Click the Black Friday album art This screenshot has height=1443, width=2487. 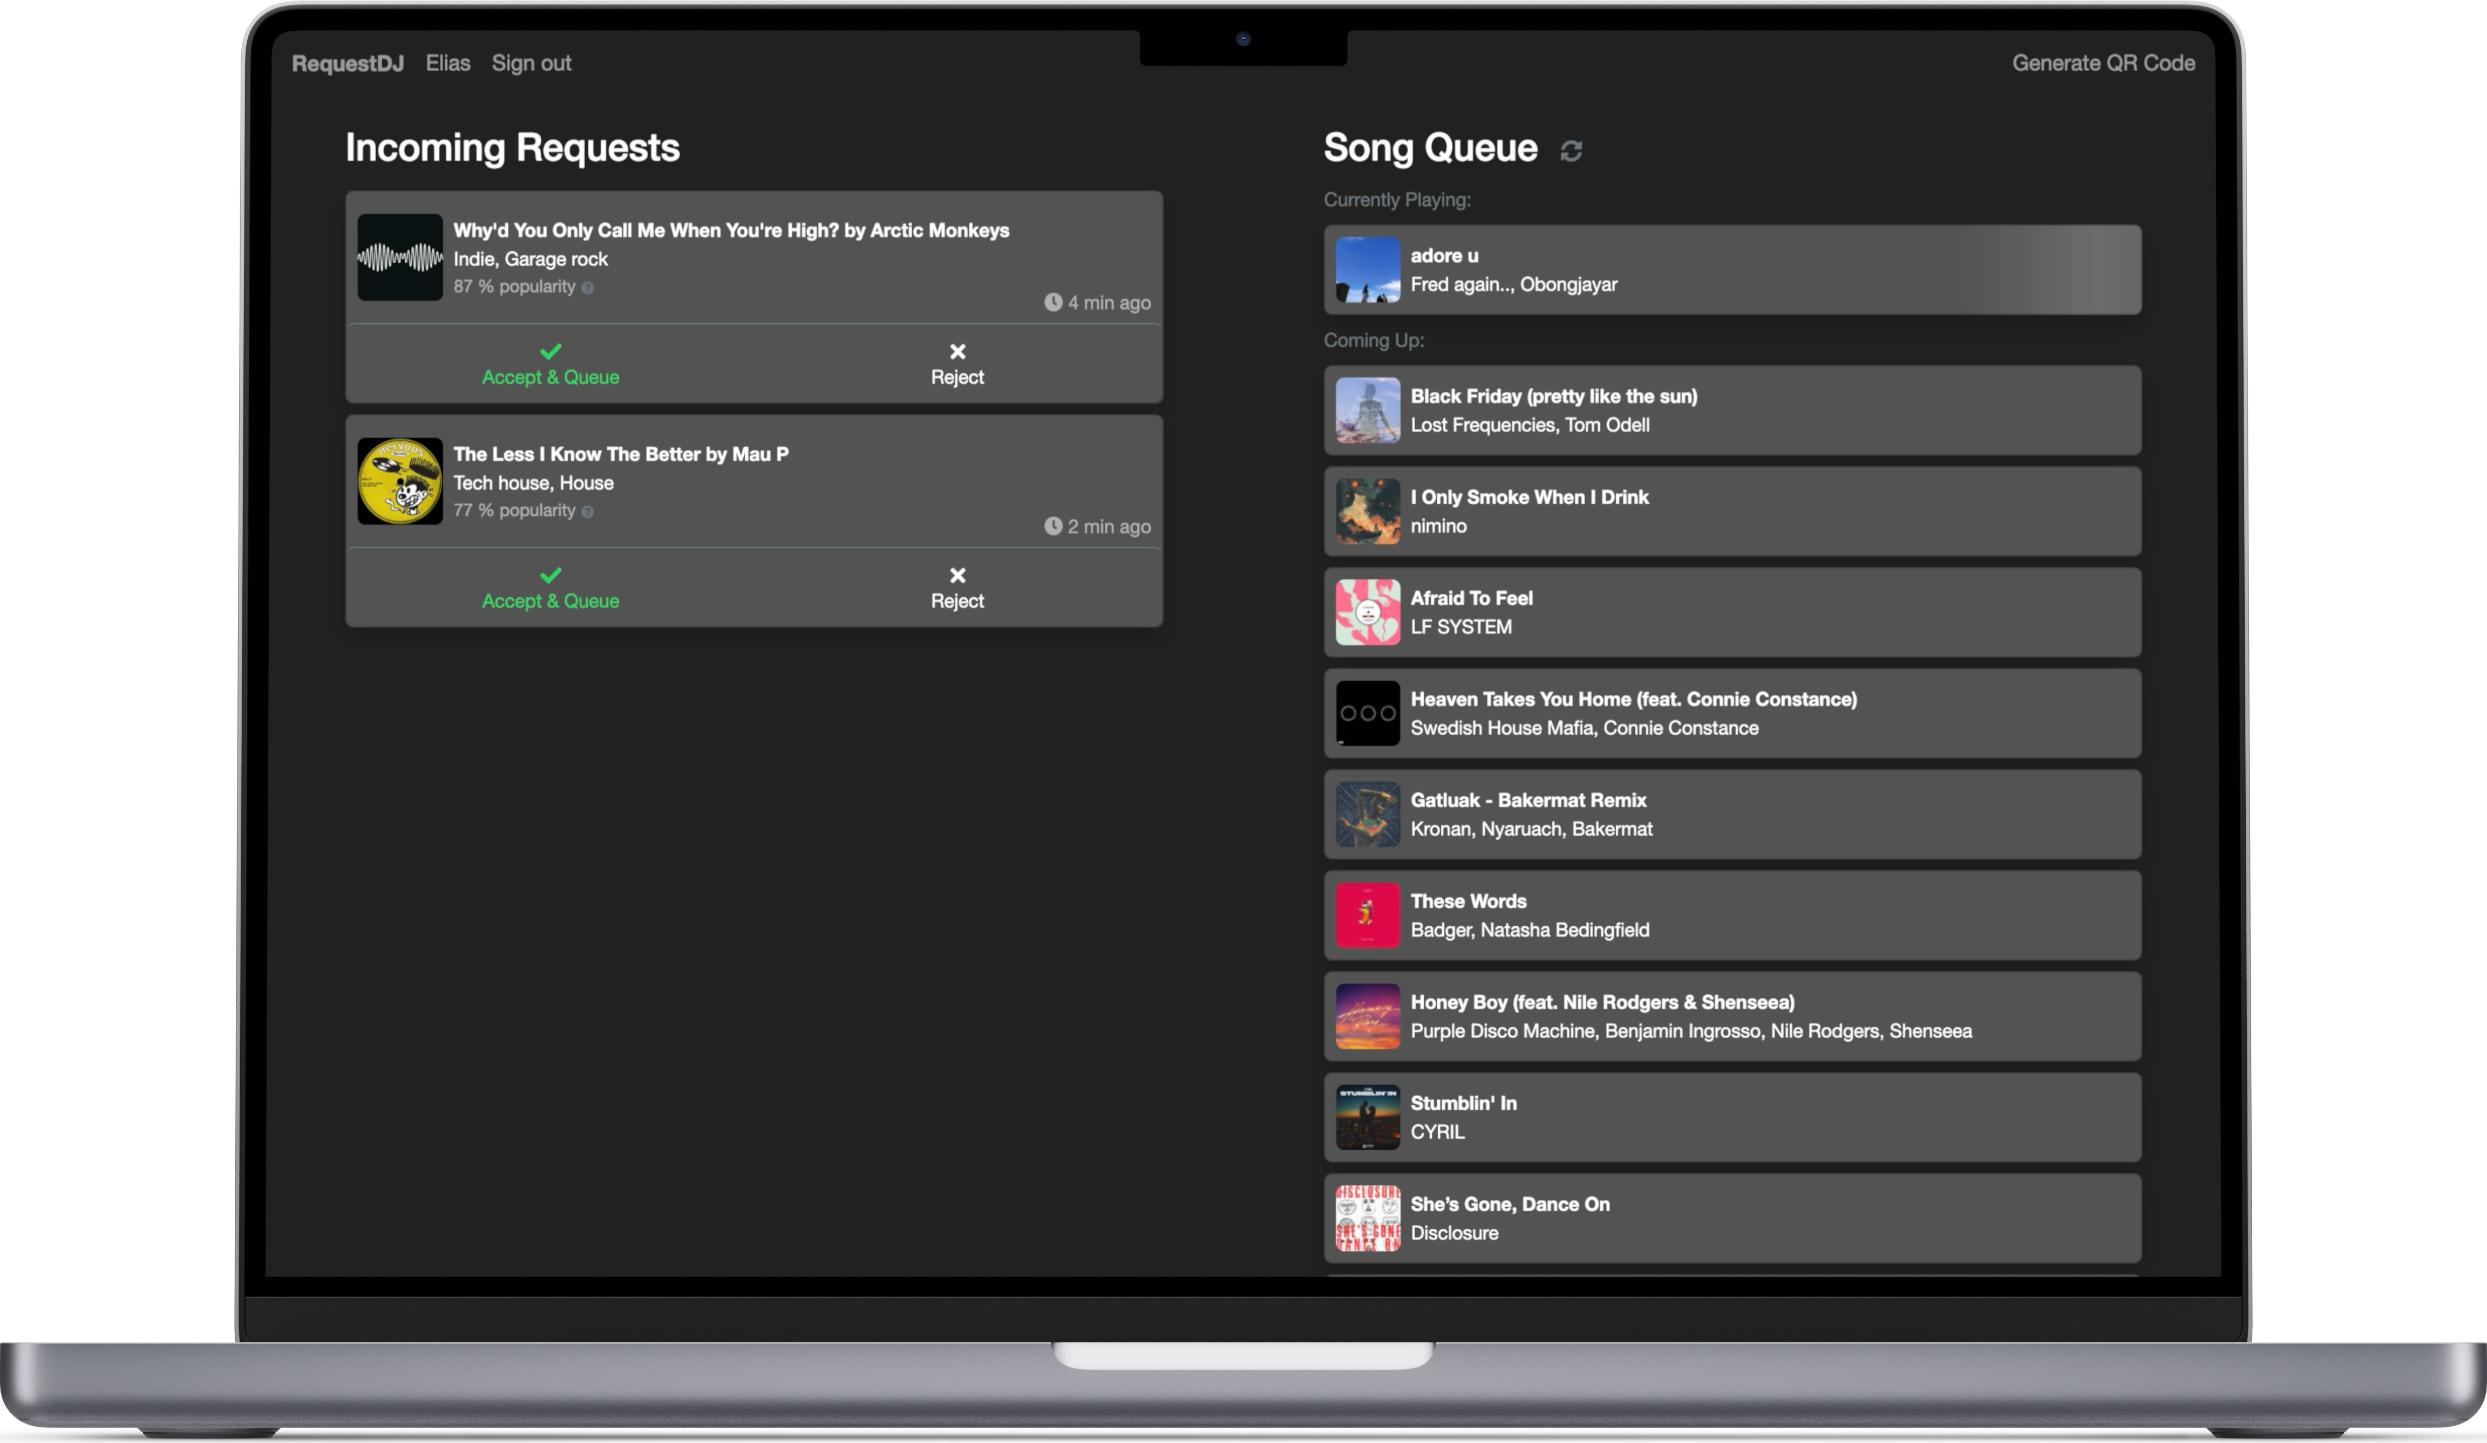click(x=1368, y=411)
